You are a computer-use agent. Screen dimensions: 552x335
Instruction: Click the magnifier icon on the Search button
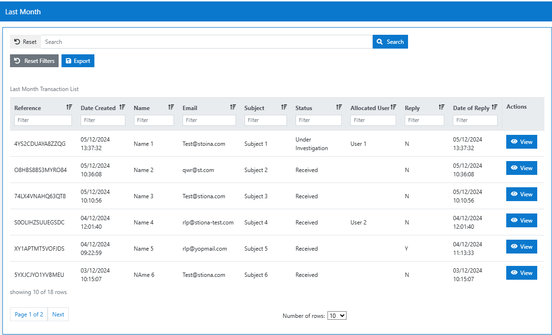(x=380, y=41)
